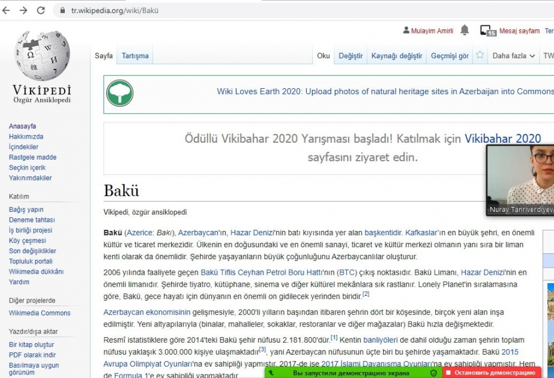Open the BTC link
The height and width of the screenshot is (378, 554).
click(347, 272)
